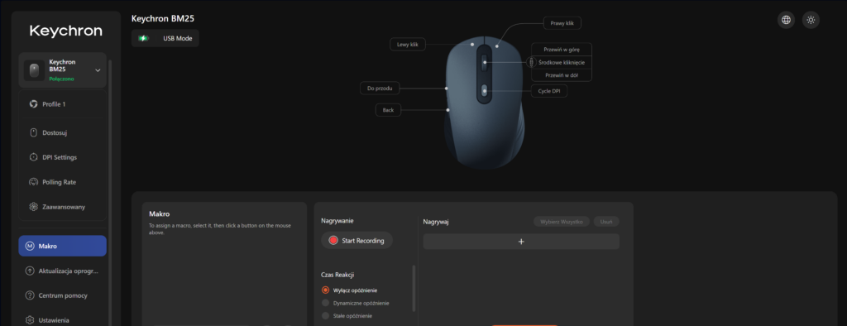
Task: Open Aktualizacja oprogramowania page
Action: (62, 271)
